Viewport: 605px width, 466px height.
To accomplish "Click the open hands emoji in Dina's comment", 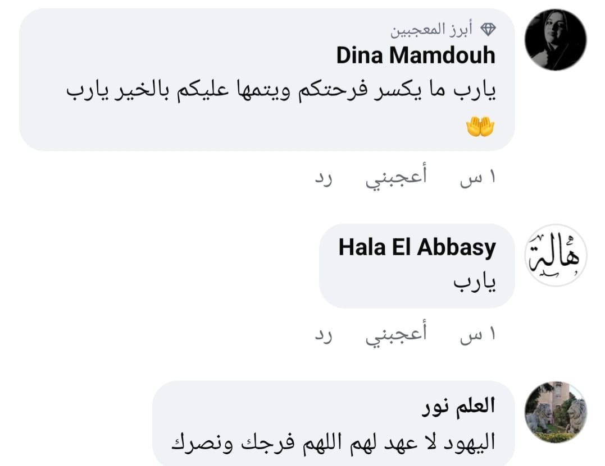I will click(480, 128).
